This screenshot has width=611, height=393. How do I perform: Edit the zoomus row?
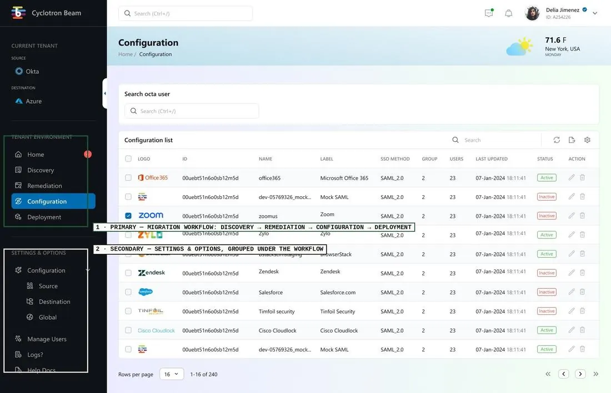coord(571,216)
